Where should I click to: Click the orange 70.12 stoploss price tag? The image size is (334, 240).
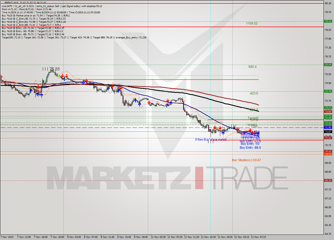[x=328, y=154]
